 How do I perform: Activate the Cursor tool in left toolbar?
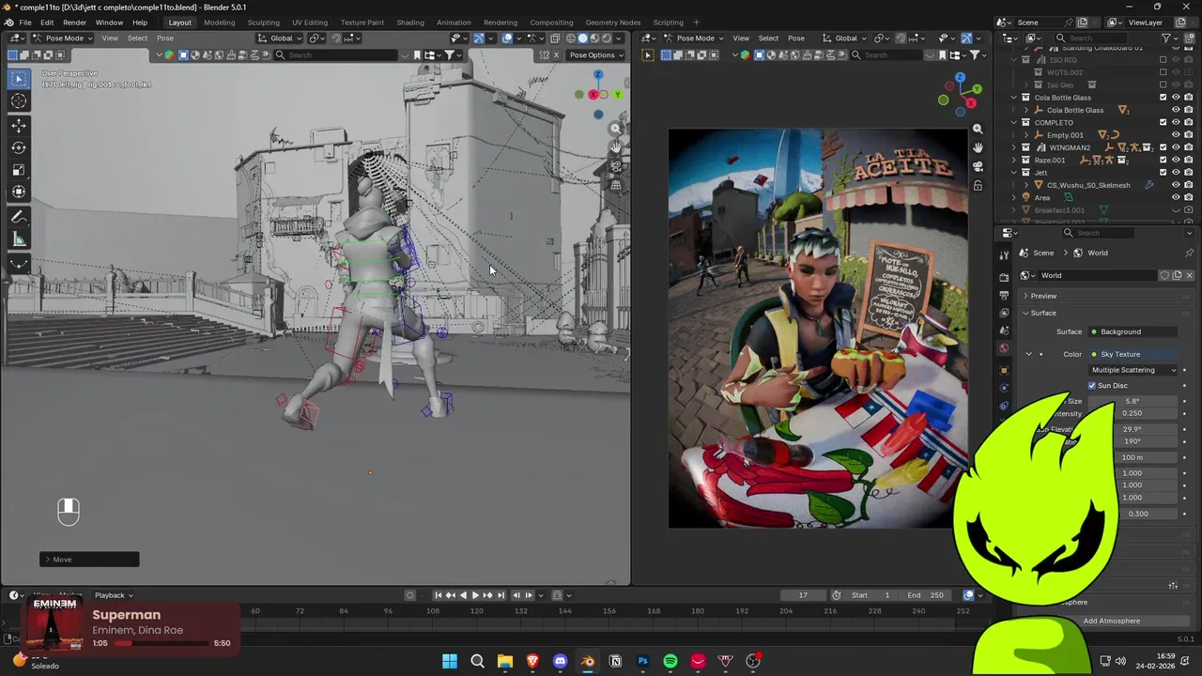(19, 101)
